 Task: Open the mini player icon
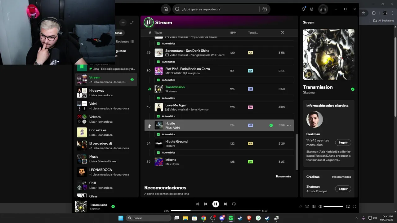click(x=348, y=207)
